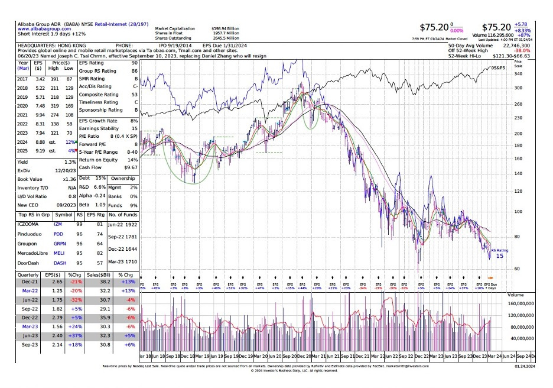Select the Debt 15% cell
Image resolution: width=553 pixels, height=388 pixels.
click(x=92, y=178)
